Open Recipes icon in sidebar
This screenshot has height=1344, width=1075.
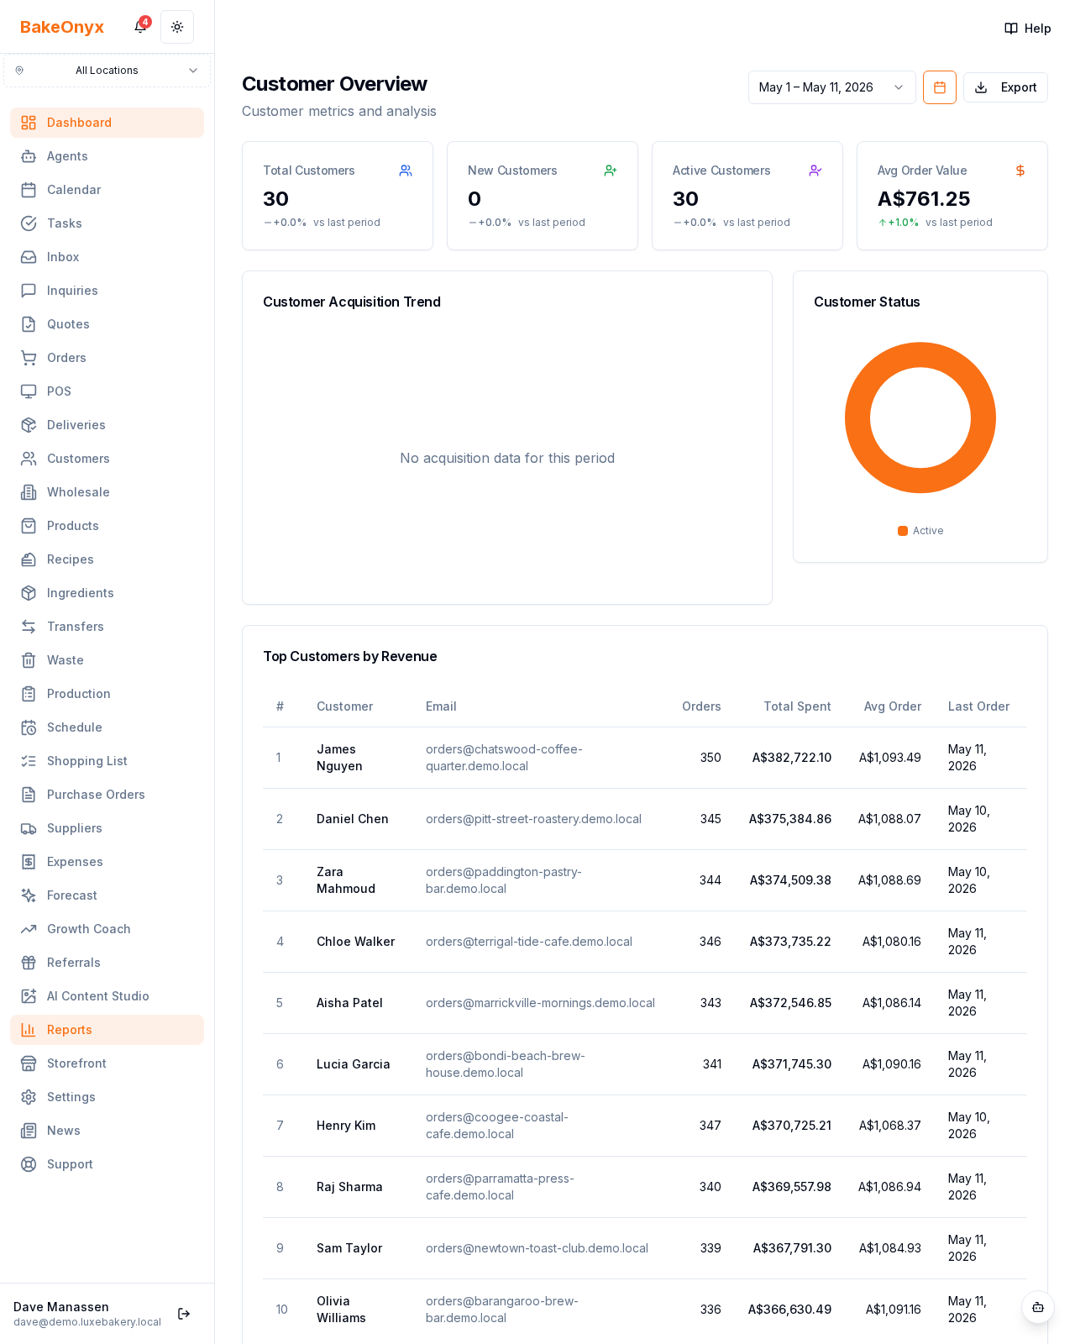click(x=29, y=559)
